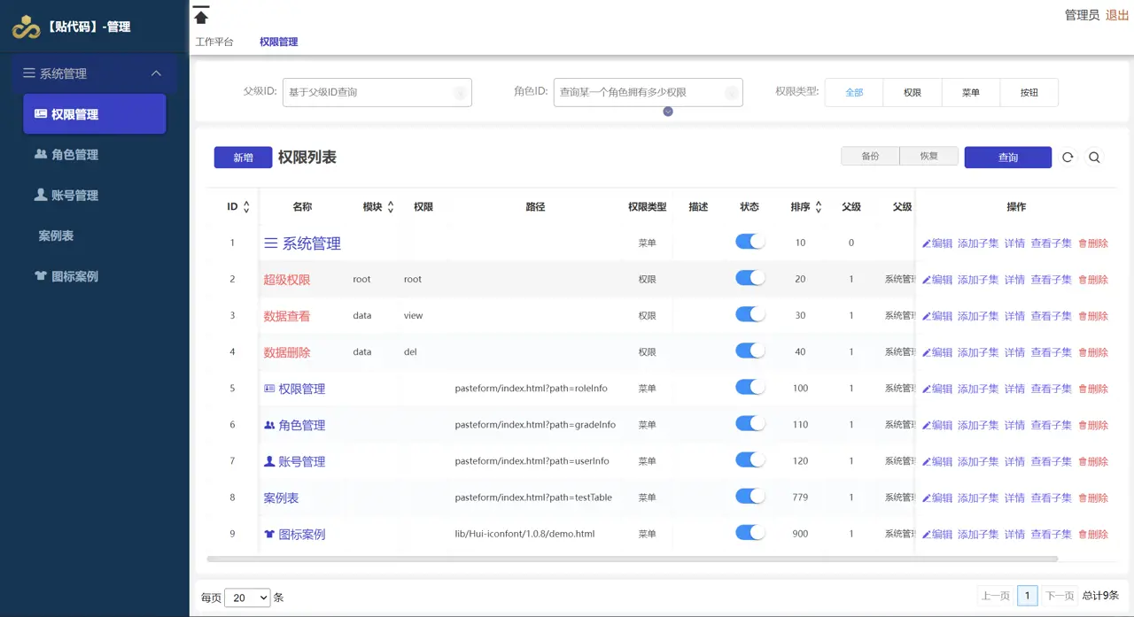Delete the 超级权限 row

coord(1093,280)
